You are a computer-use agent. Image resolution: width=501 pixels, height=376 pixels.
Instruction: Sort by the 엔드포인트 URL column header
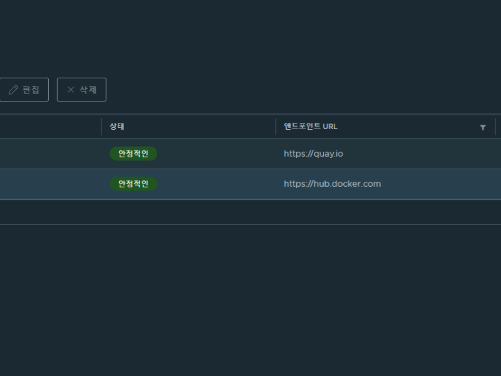311,127
